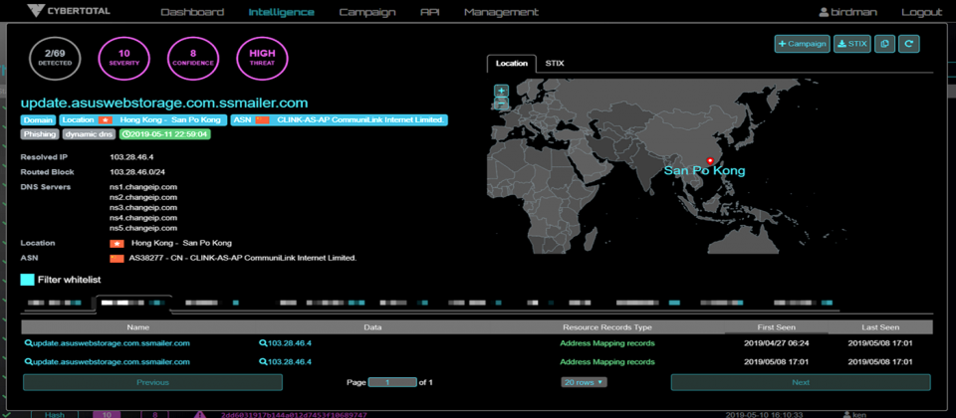Zoom out on the map

(501, 104)
